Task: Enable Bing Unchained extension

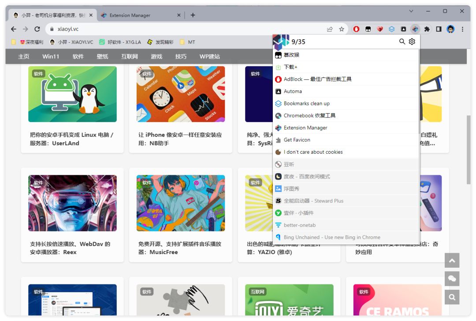Action: point(346,237)
